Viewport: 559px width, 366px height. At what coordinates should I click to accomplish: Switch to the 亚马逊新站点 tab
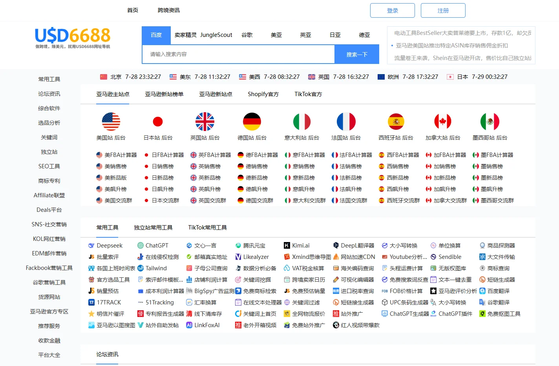[216, 94]
